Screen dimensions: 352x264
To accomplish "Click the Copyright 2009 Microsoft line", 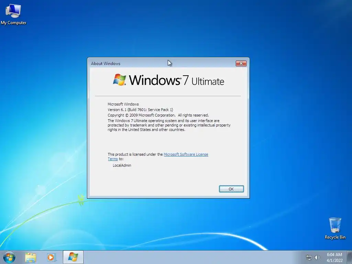I will [158, 115].
